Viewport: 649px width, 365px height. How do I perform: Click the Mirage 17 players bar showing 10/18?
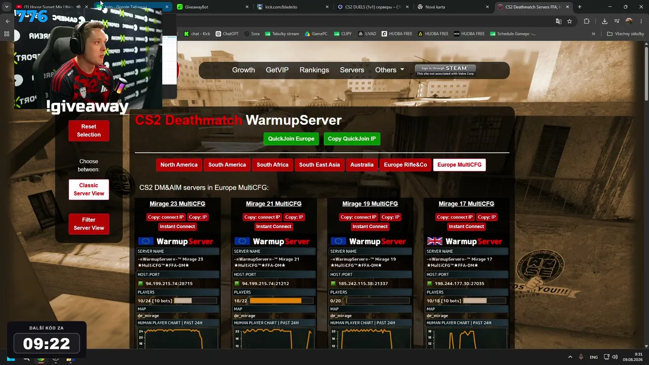pyautogui.click(x=484, y=301)
